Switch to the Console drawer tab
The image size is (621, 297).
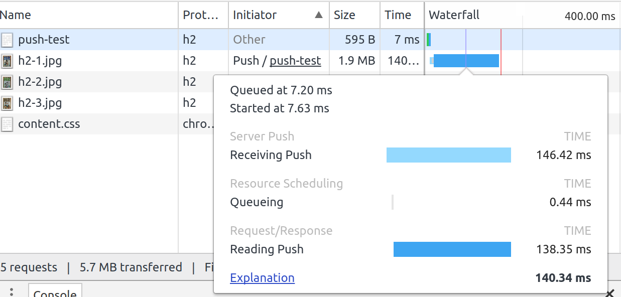click(x=55, y=293)
